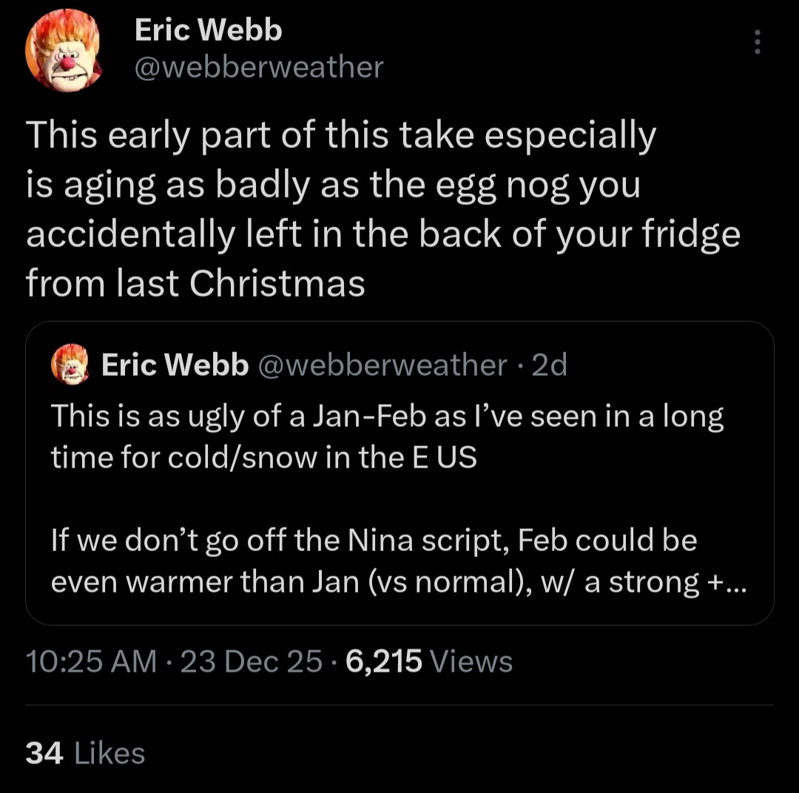Viewport: 799px width, 793px height.
Task: Open the quoted post about ugly Jan-Feb
Action: pyautogui.click(x=399, y=436)
